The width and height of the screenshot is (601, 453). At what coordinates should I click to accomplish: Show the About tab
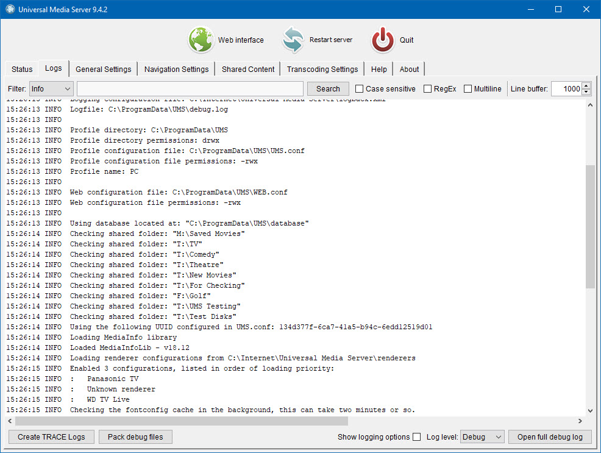(409, 70)
